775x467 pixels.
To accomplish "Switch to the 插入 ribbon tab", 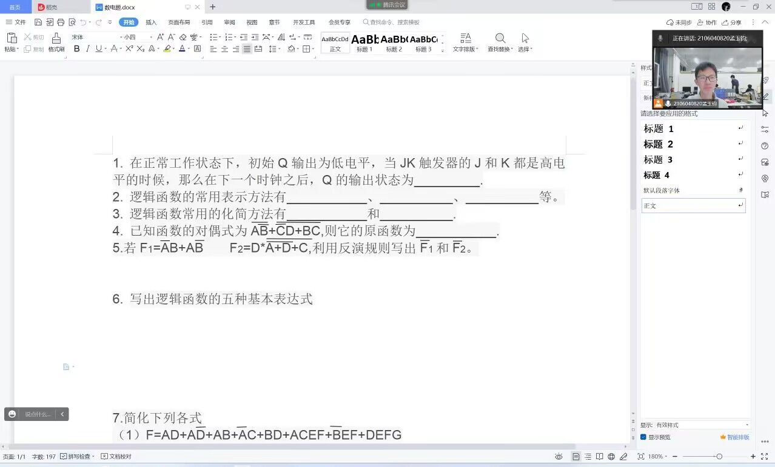I will (x=151, y=22).
